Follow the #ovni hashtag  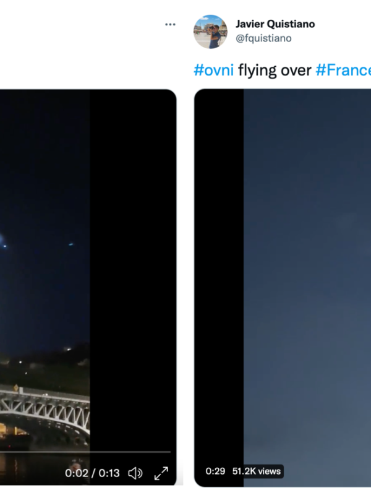pos(213,70)
